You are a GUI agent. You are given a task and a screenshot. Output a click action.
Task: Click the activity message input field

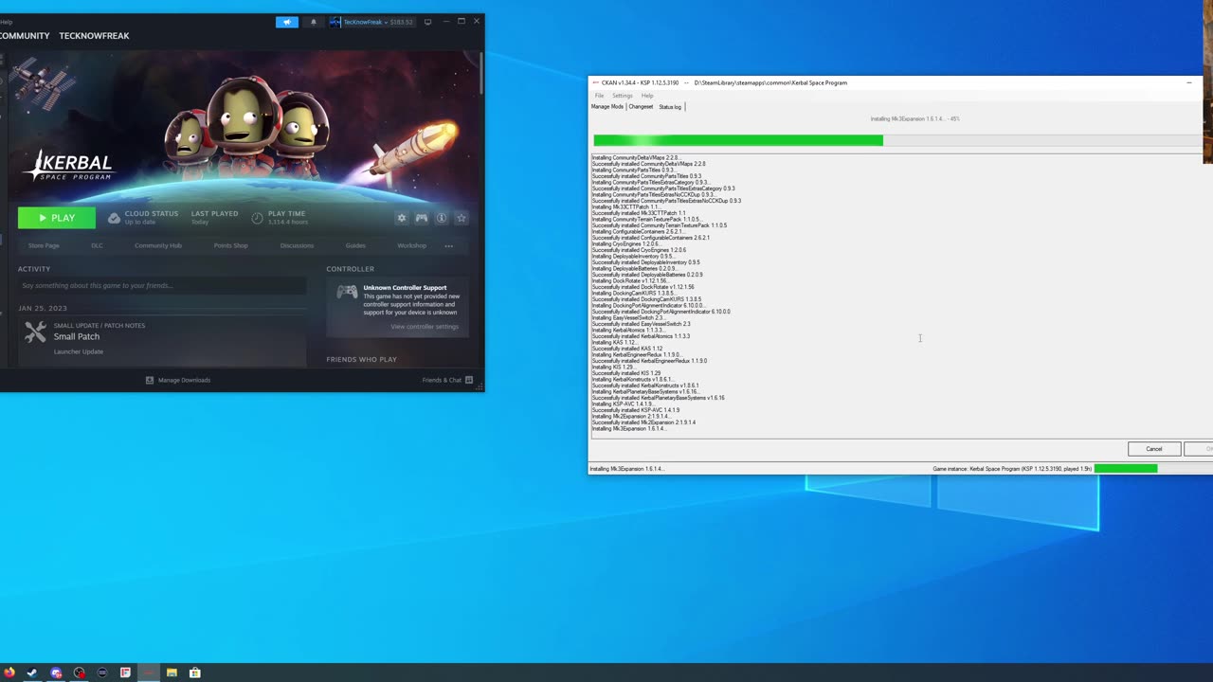coord(162,285)
